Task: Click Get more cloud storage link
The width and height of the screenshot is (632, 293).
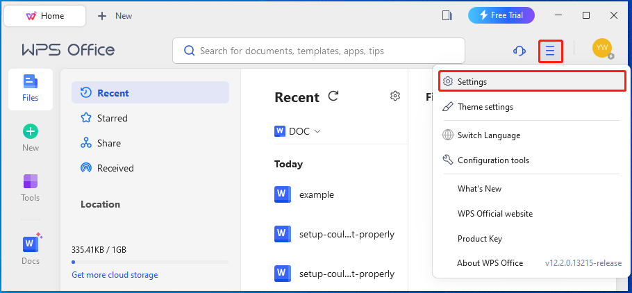Action: [115, 275]
